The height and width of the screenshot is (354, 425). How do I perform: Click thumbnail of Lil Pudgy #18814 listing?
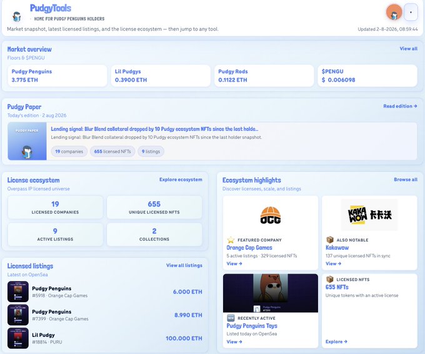(x=18, y=338)
